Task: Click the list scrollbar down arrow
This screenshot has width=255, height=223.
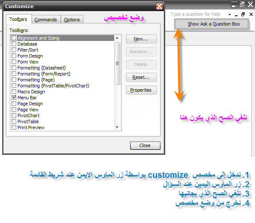Action: (117, 127)
